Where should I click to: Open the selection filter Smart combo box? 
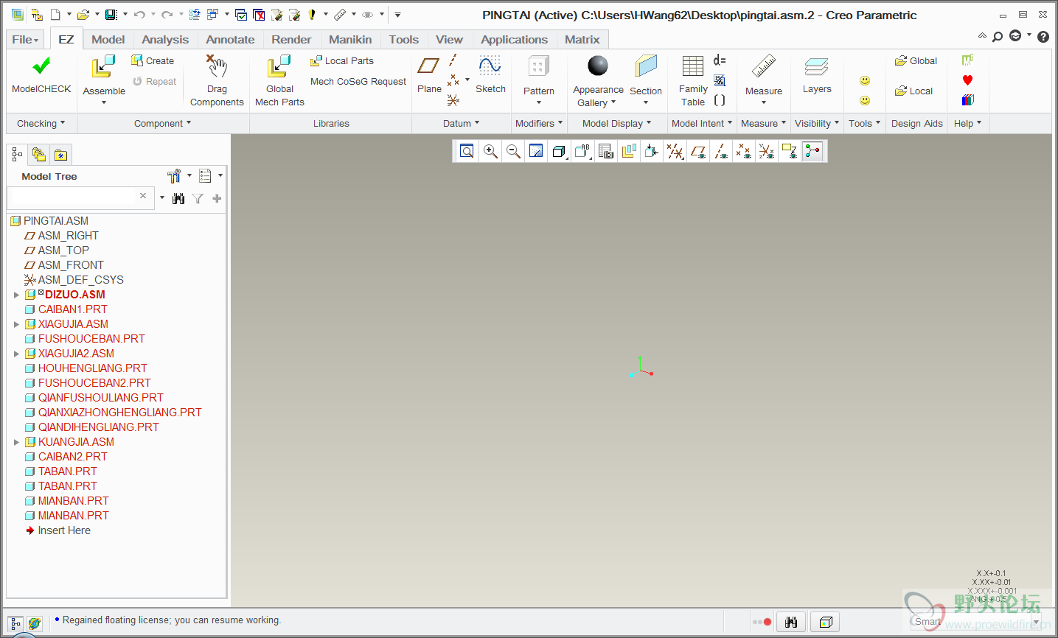click(975, 623)
